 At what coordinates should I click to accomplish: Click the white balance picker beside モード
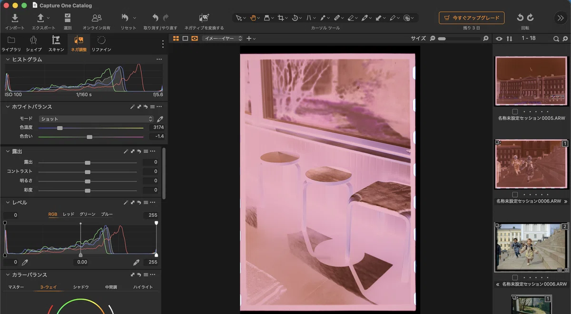tap(160, 119)
